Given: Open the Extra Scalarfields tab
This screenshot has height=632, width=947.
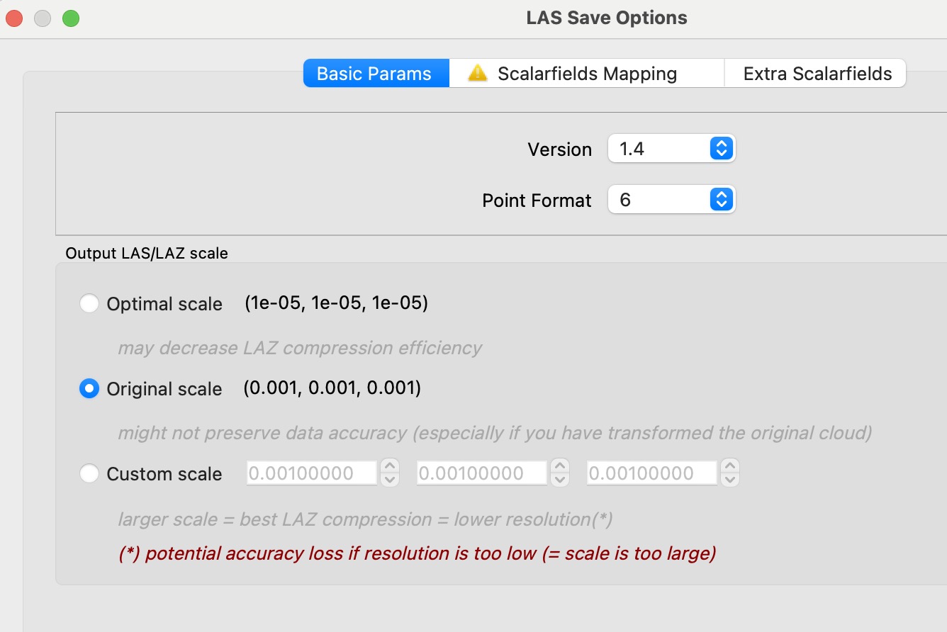Looking at the screenshot, I should click(x=814, y=73).
